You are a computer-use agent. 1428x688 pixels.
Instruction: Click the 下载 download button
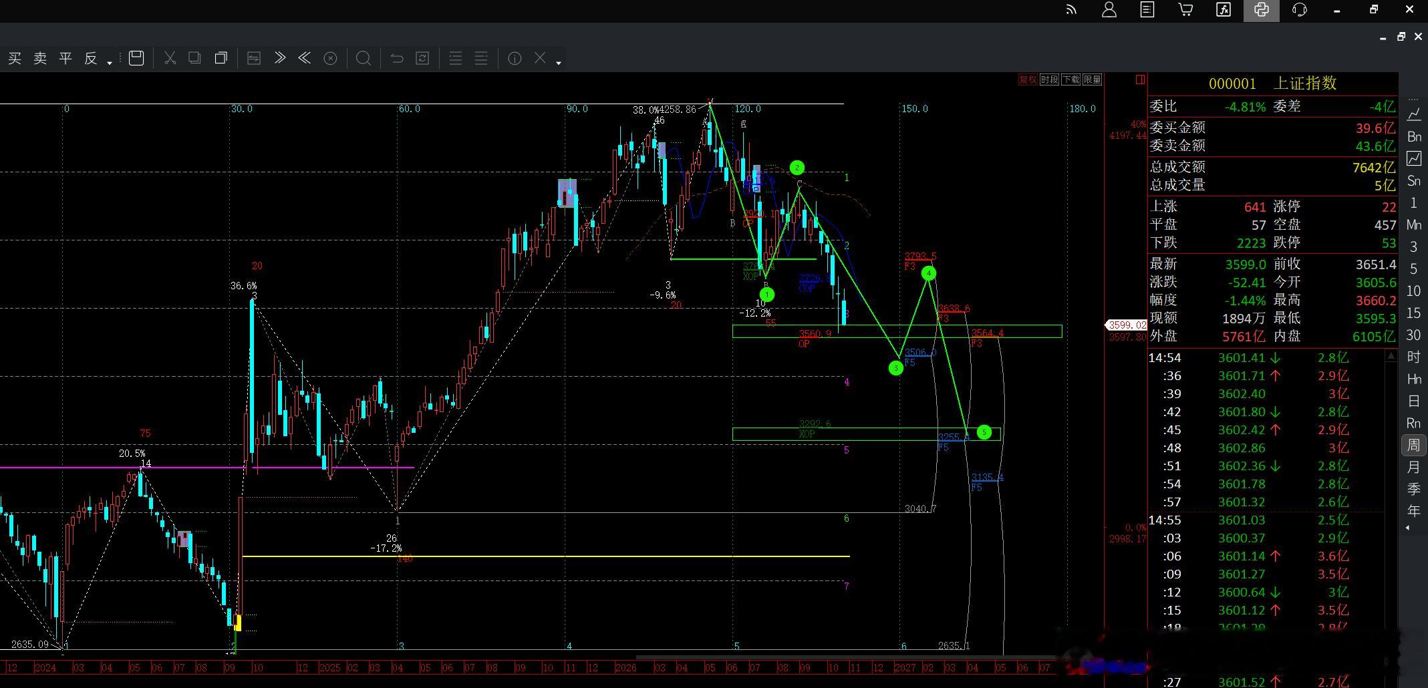pyautogui.click(x=1070, y=79)
